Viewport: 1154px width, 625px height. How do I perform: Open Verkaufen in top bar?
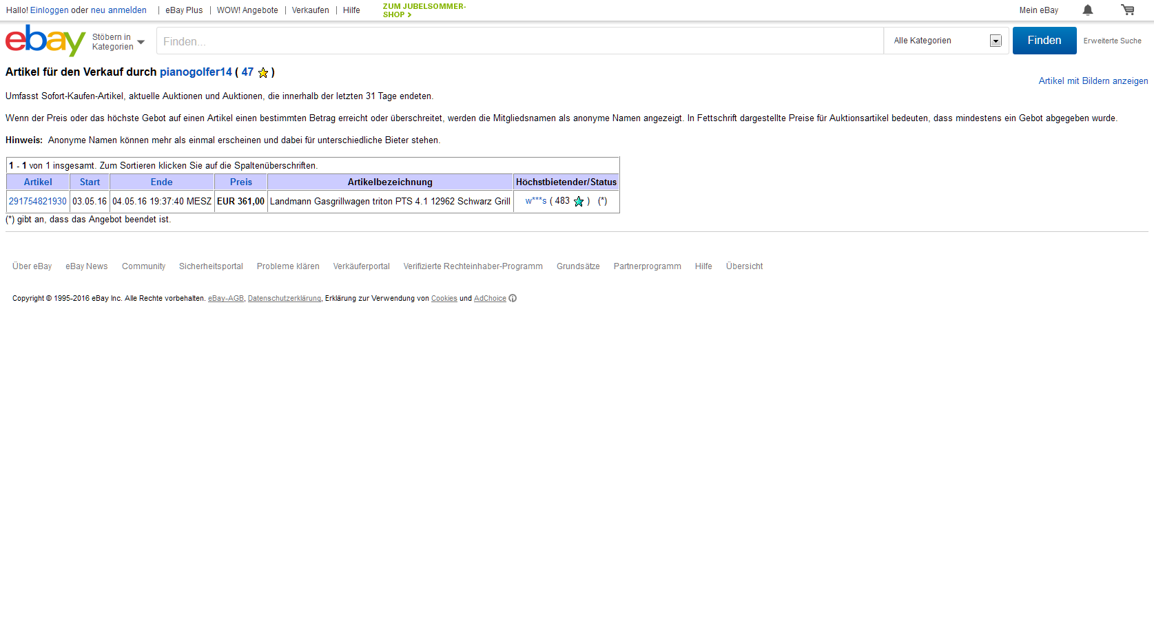[310, 10]
